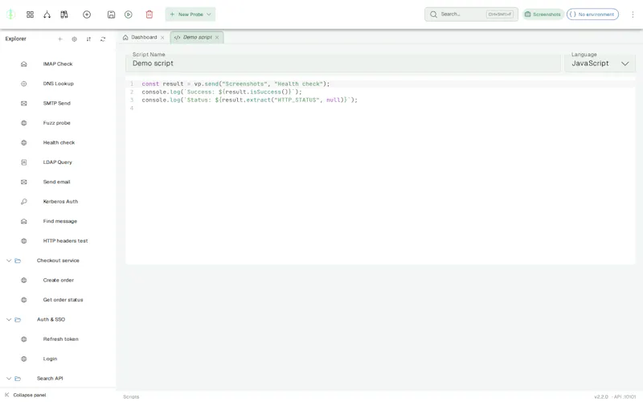
Task: Open the New Probe dropdown
Action: point(190,14)
